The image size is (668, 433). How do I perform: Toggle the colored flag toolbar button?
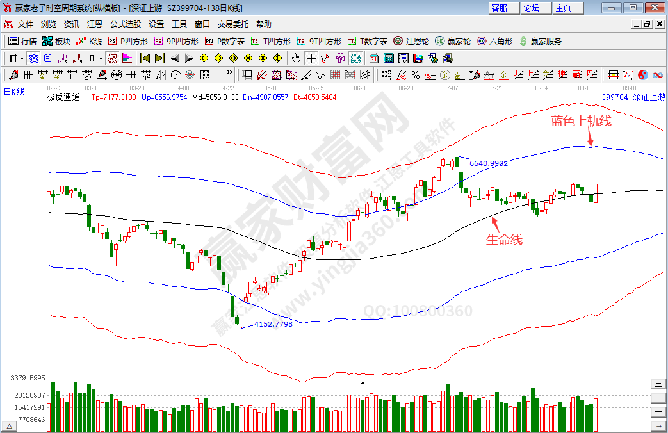pyautogui.click(x=126, y=58)
